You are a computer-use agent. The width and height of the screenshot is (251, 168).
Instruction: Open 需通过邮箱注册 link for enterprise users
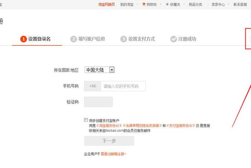[x=113, y=154]
